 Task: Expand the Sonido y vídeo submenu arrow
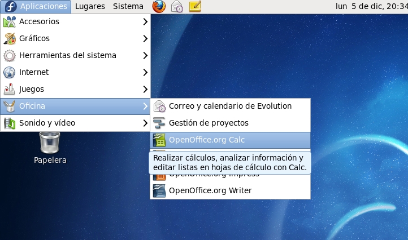point(145,123)
